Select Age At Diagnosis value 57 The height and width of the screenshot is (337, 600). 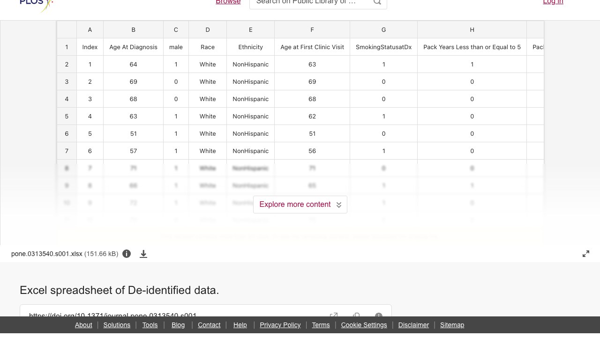tap(133, 151)
